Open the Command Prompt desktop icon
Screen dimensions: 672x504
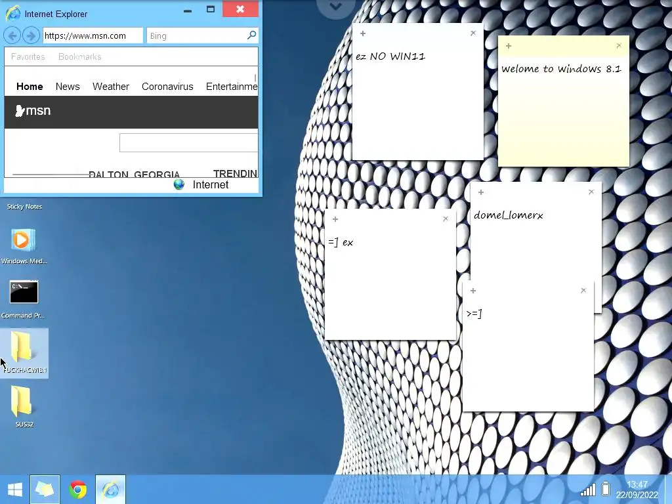(x=24, y=300)
